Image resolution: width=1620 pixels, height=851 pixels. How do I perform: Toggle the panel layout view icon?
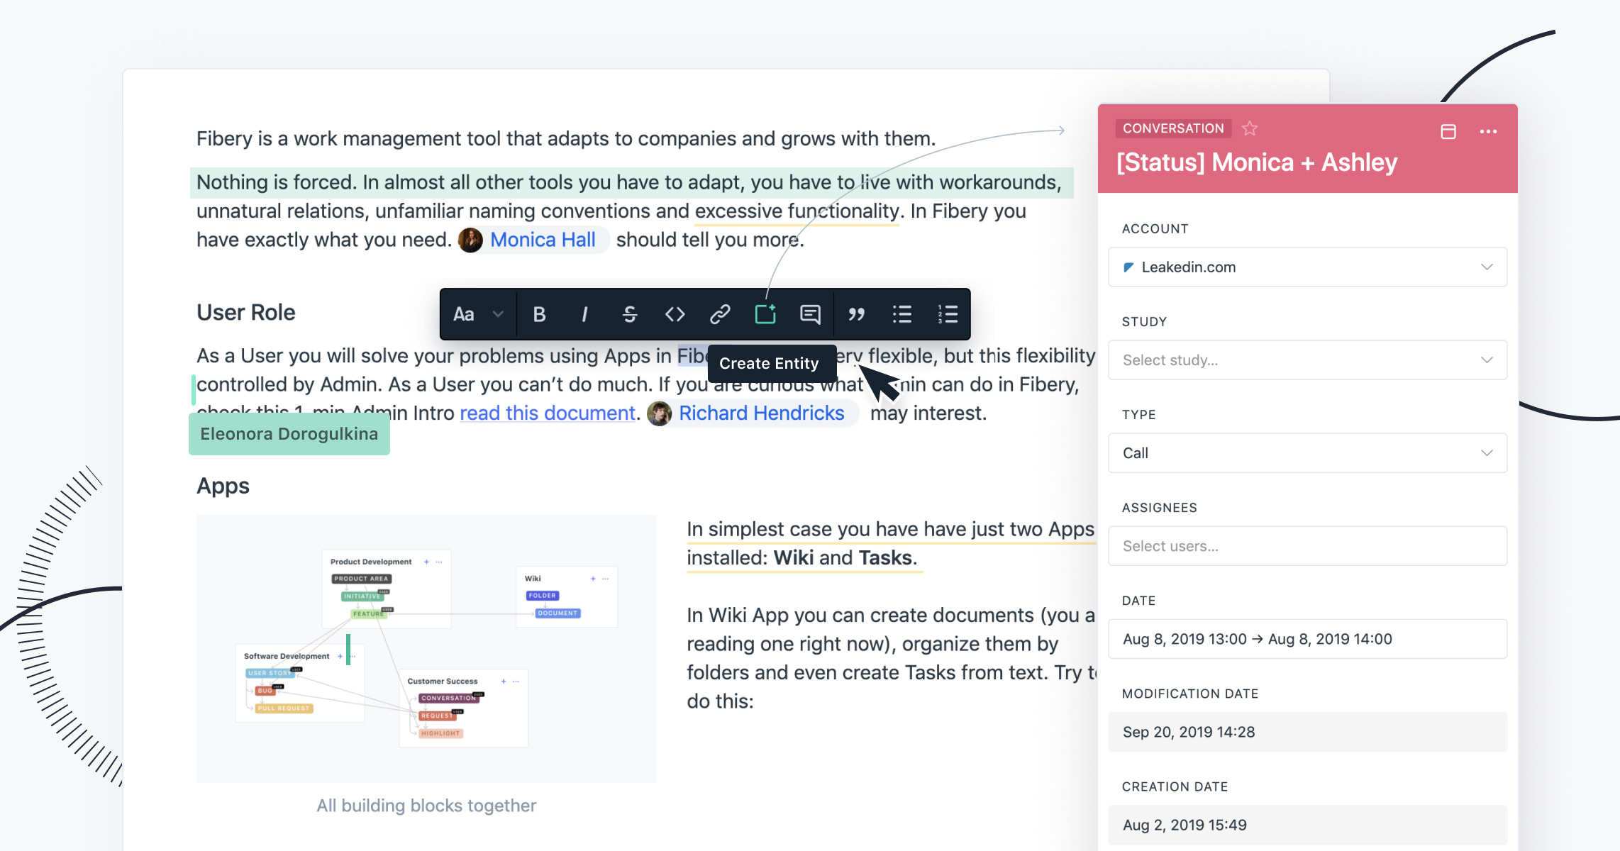click(1448, 131)
